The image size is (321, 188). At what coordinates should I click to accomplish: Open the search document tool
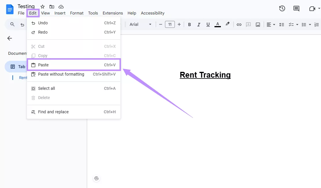tap(12, 24)
